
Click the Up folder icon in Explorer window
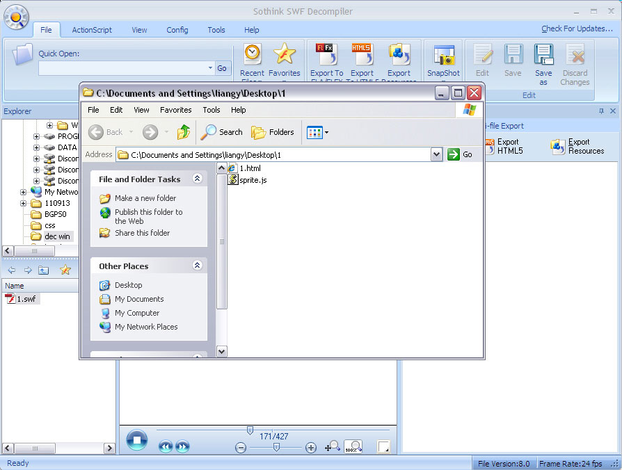(x=184, y=132)
